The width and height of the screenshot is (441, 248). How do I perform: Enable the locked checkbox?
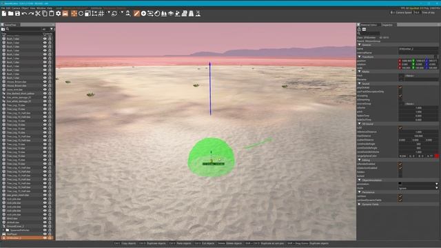click(400, 176)
